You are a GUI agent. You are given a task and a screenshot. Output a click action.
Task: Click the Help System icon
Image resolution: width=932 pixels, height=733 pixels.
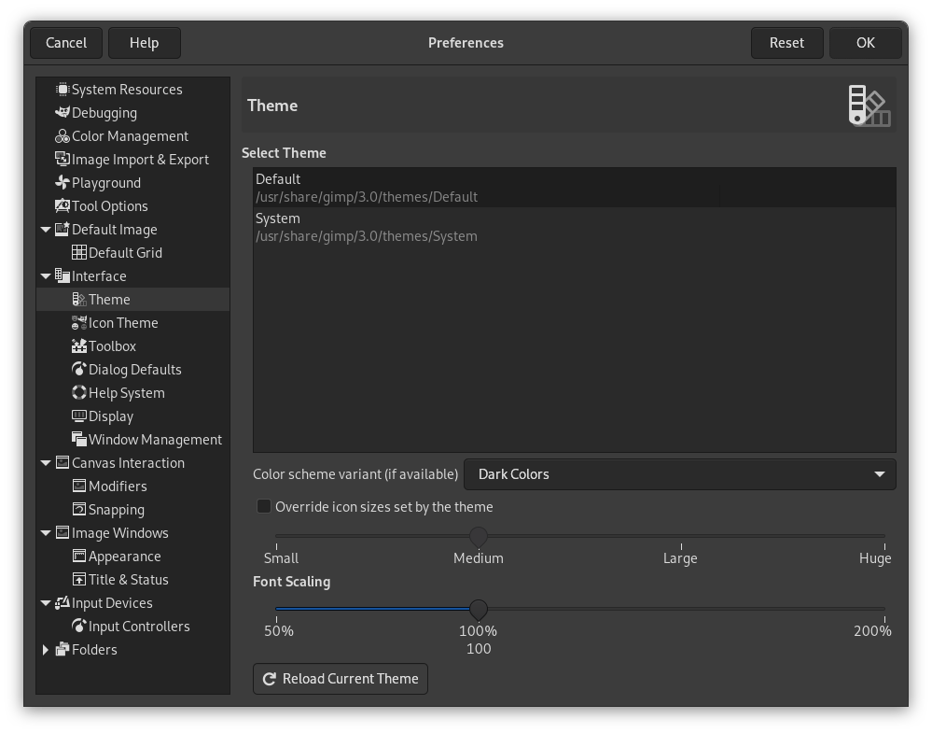coord(80,392)
